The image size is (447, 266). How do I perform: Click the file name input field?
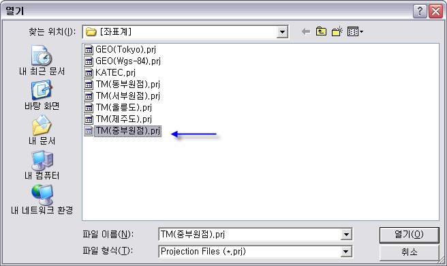coord(249,235)
